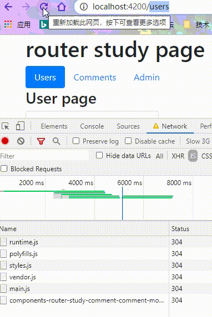The width and height of the screenshot is (212, 317).
Task: Open the Users nav pill
Action: pyautogui.click(x=45, y=77)
